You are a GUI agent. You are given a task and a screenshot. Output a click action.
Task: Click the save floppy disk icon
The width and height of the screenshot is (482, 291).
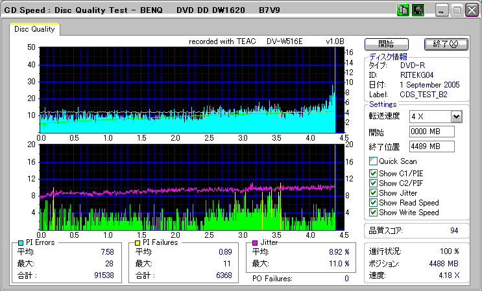[x=418, y=10]
